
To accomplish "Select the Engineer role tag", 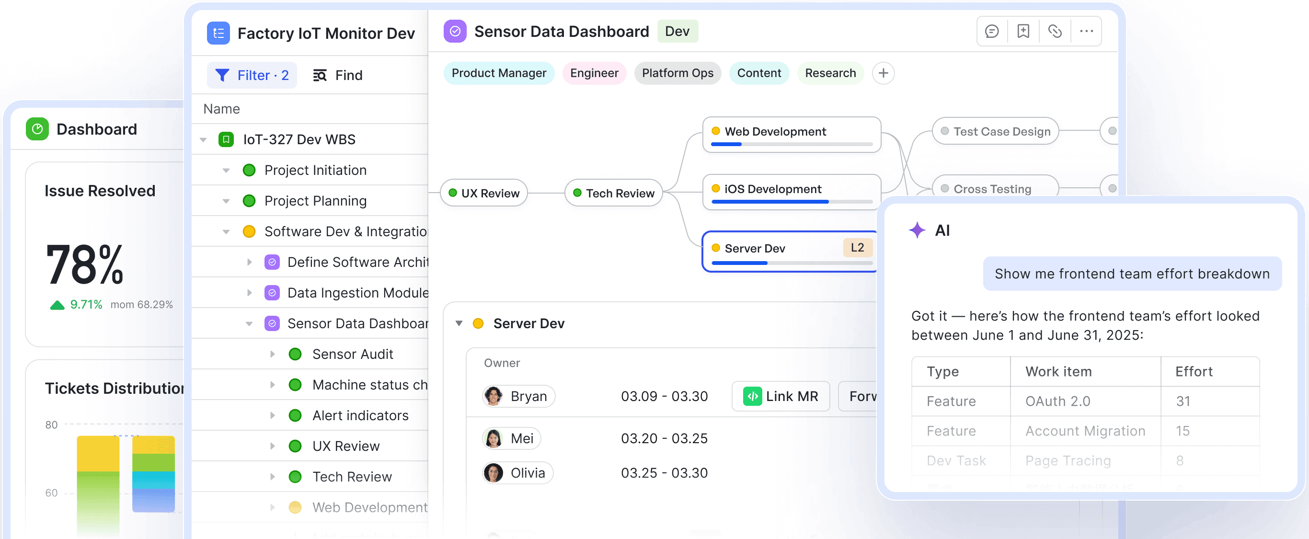I will coord(594,73).
